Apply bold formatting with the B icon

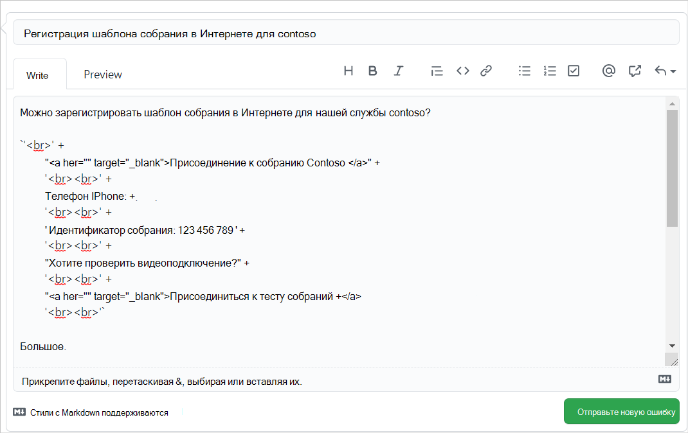[372, 71]
